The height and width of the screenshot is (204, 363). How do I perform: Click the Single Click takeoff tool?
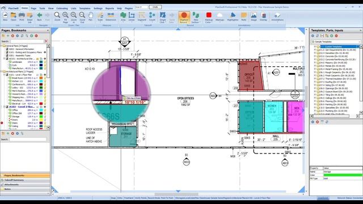tap(163, 17)
